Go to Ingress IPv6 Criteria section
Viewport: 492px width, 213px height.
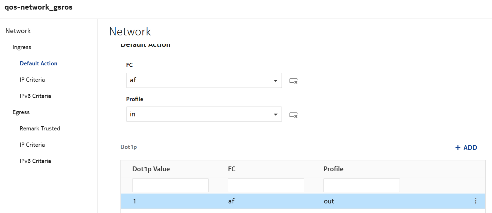(35, 96)
